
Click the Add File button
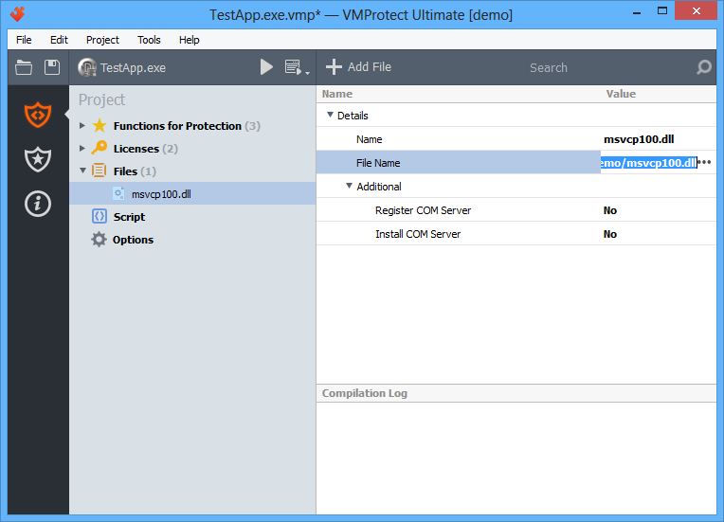click(x=358, y=67)
